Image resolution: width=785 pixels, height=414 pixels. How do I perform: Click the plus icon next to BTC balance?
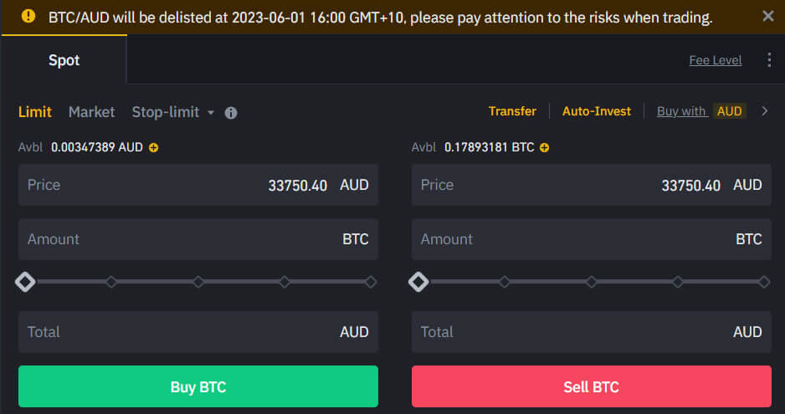[x=544, y=147]
